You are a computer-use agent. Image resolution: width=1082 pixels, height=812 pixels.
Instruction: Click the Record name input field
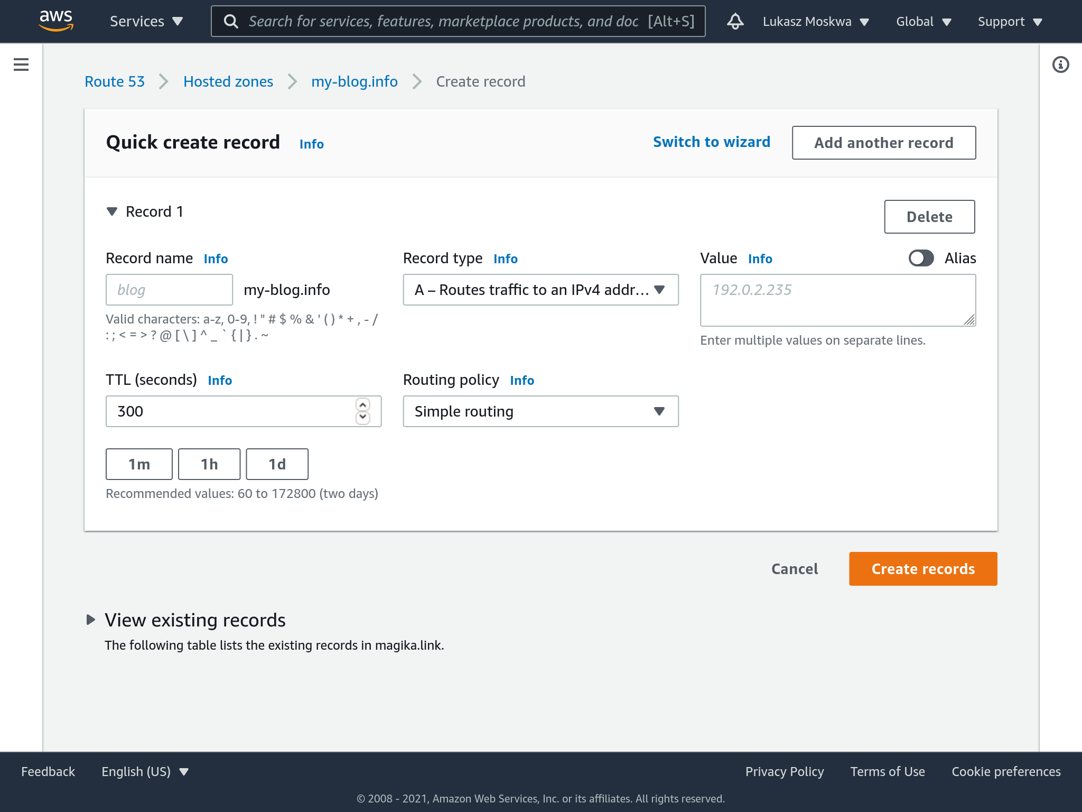click(x=169, y=290)
